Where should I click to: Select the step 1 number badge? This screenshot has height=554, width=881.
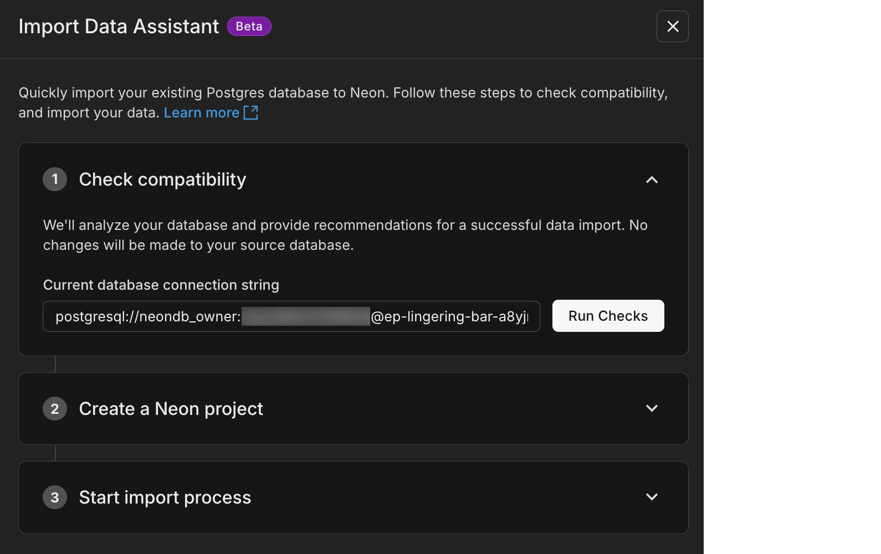(55, 179)
